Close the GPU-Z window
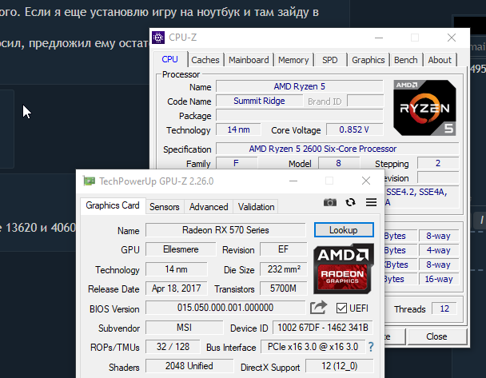 point(366,181)
